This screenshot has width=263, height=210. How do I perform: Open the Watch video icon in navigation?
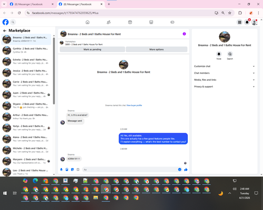coord(130,22)
